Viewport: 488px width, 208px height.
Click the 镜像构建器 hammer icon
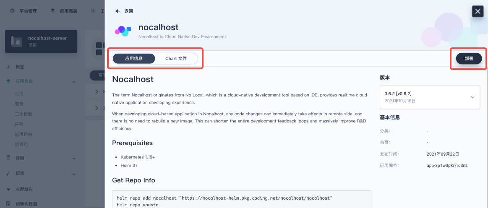9,204
